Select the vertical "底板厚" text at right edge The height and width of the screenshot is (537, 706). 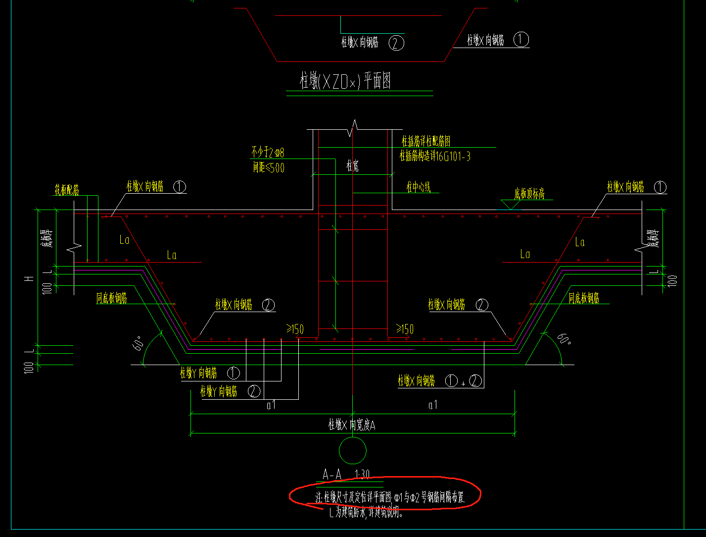(x=653, y=238)
